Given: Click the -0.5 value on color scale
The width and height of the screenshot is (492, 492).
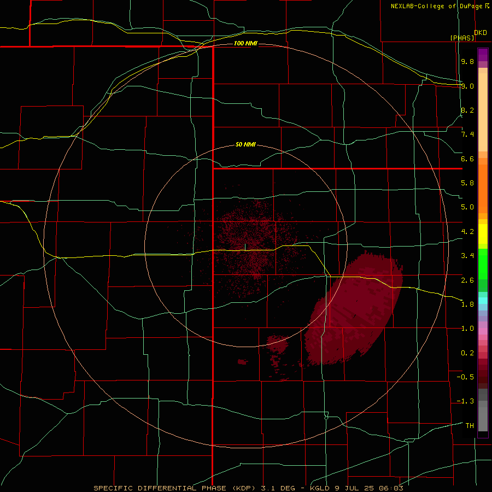Looking at the screenshot, I should coord(465,377).
